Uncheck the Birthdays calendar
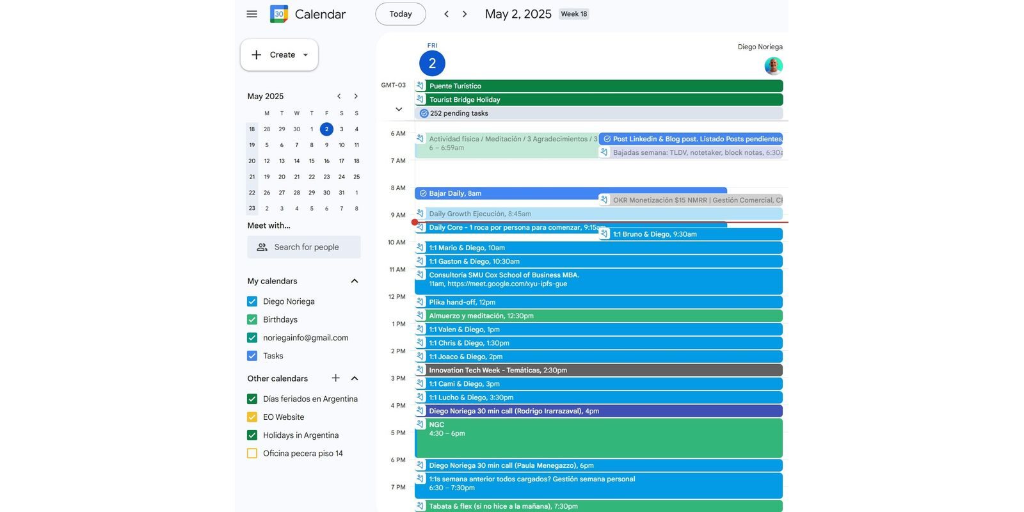Viewport: 1024px width, 512px height. (252, 319)
